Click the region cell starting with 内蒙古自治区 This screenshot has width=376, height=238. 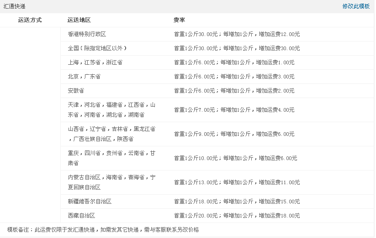pos(111,182)
